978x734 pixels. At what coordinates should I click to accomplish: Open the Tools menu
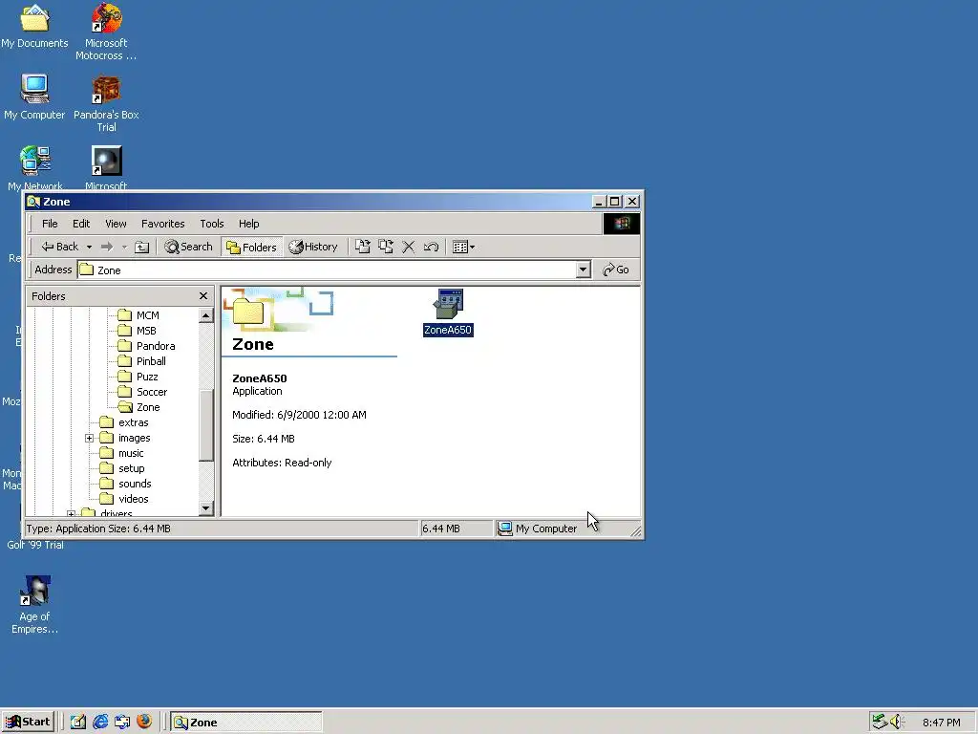(x=211, y=224)
